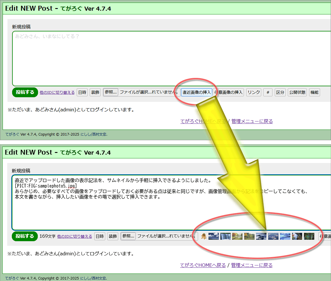Open the リンク insert button
The image size is (331, 281).
coord(254,92)
